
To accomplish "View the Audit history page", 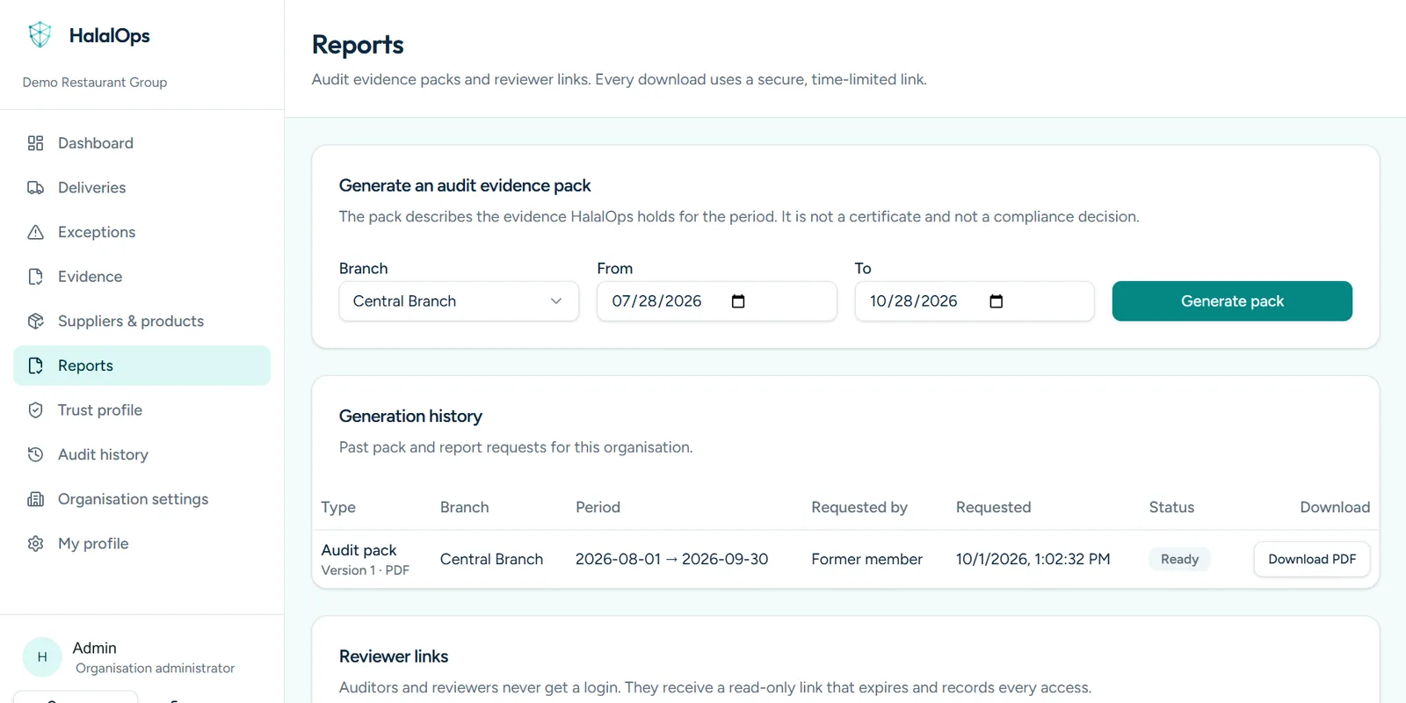I will coord(141,454).
